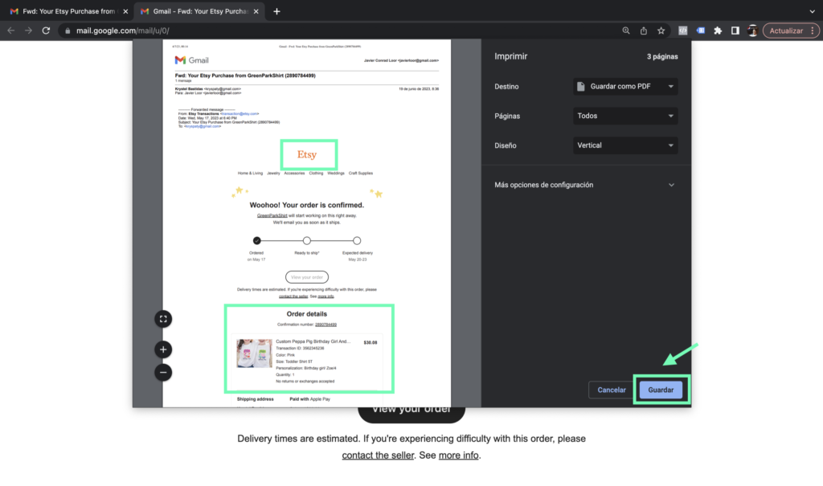The image size is (823, 486).
Task: Click the dark View your order button behind the dialog
Action: (x=411, y=413)
